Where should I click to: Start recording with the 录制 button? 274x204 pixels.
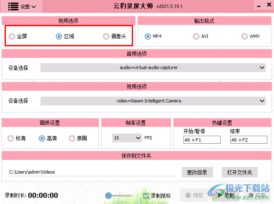click(x=226, y=195)
